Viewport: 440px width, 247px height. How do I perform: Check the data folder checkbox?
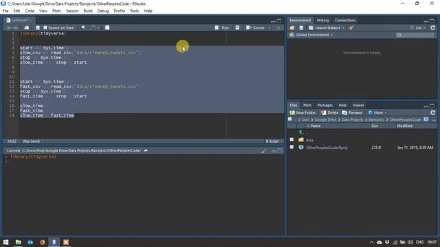[x=291, y=139]
